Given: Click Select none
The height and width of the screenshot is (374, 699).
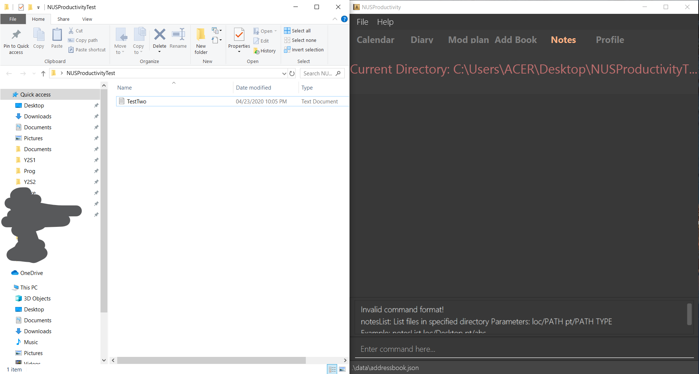Looking at the screenshot, I should [300, 40].
